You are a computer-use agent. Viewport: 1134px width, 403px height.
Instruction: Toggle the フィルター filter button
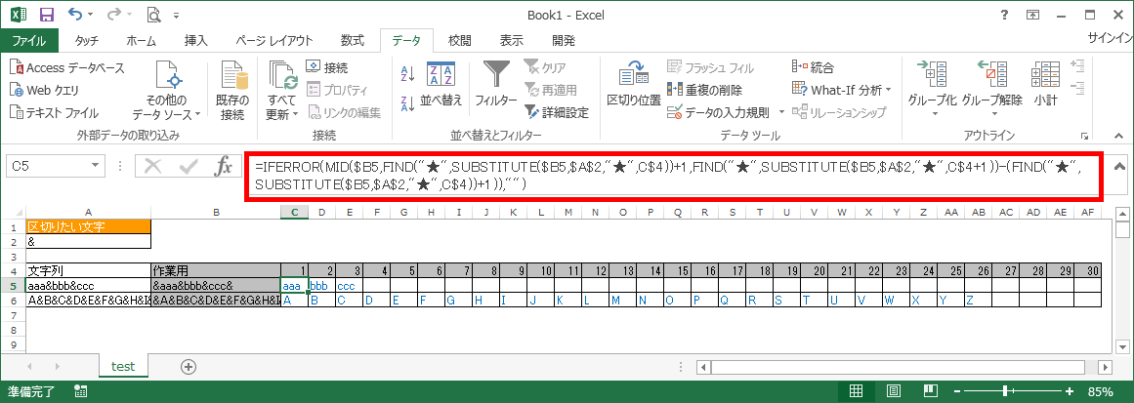point(495,84)
